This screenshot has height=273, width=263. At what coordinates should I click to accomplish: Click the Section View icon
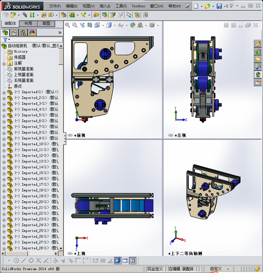tap(90, 25)
